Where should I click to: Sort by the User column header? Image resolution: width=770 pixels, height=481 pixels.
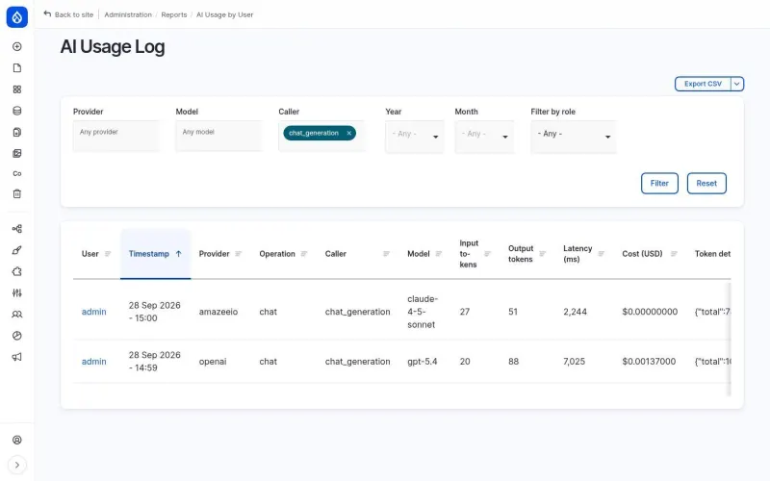90,254
